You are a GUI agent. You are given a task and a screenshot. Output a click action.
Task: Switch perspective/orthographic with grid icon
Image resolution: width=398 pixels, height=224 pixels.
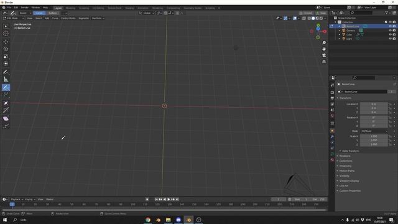pyautogui.click(x=324, y=62)
